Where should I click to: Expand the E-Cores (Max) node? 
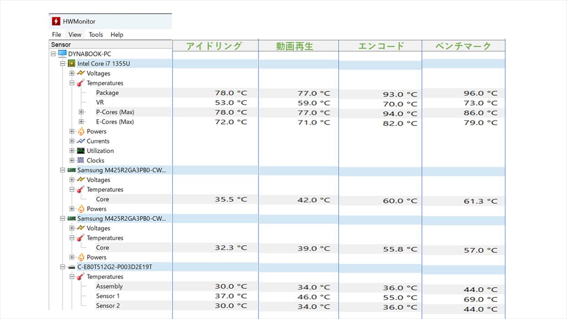81,121
